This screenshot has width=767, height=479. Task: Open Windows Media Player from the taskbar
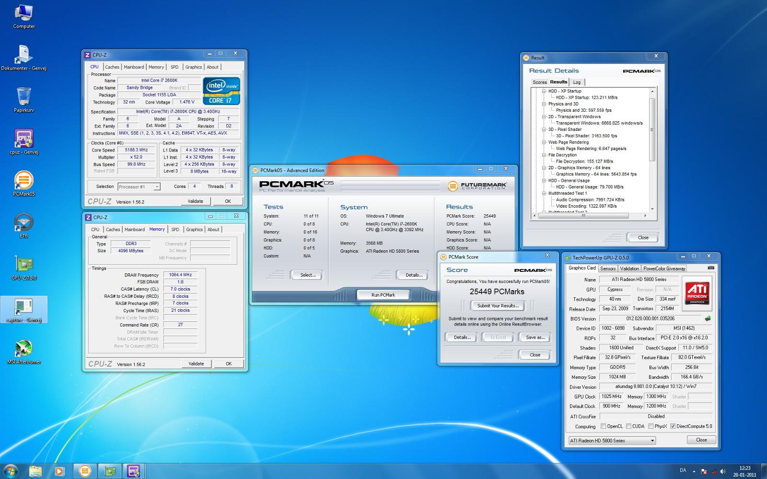pyautogui.click(x=59, y=471)
